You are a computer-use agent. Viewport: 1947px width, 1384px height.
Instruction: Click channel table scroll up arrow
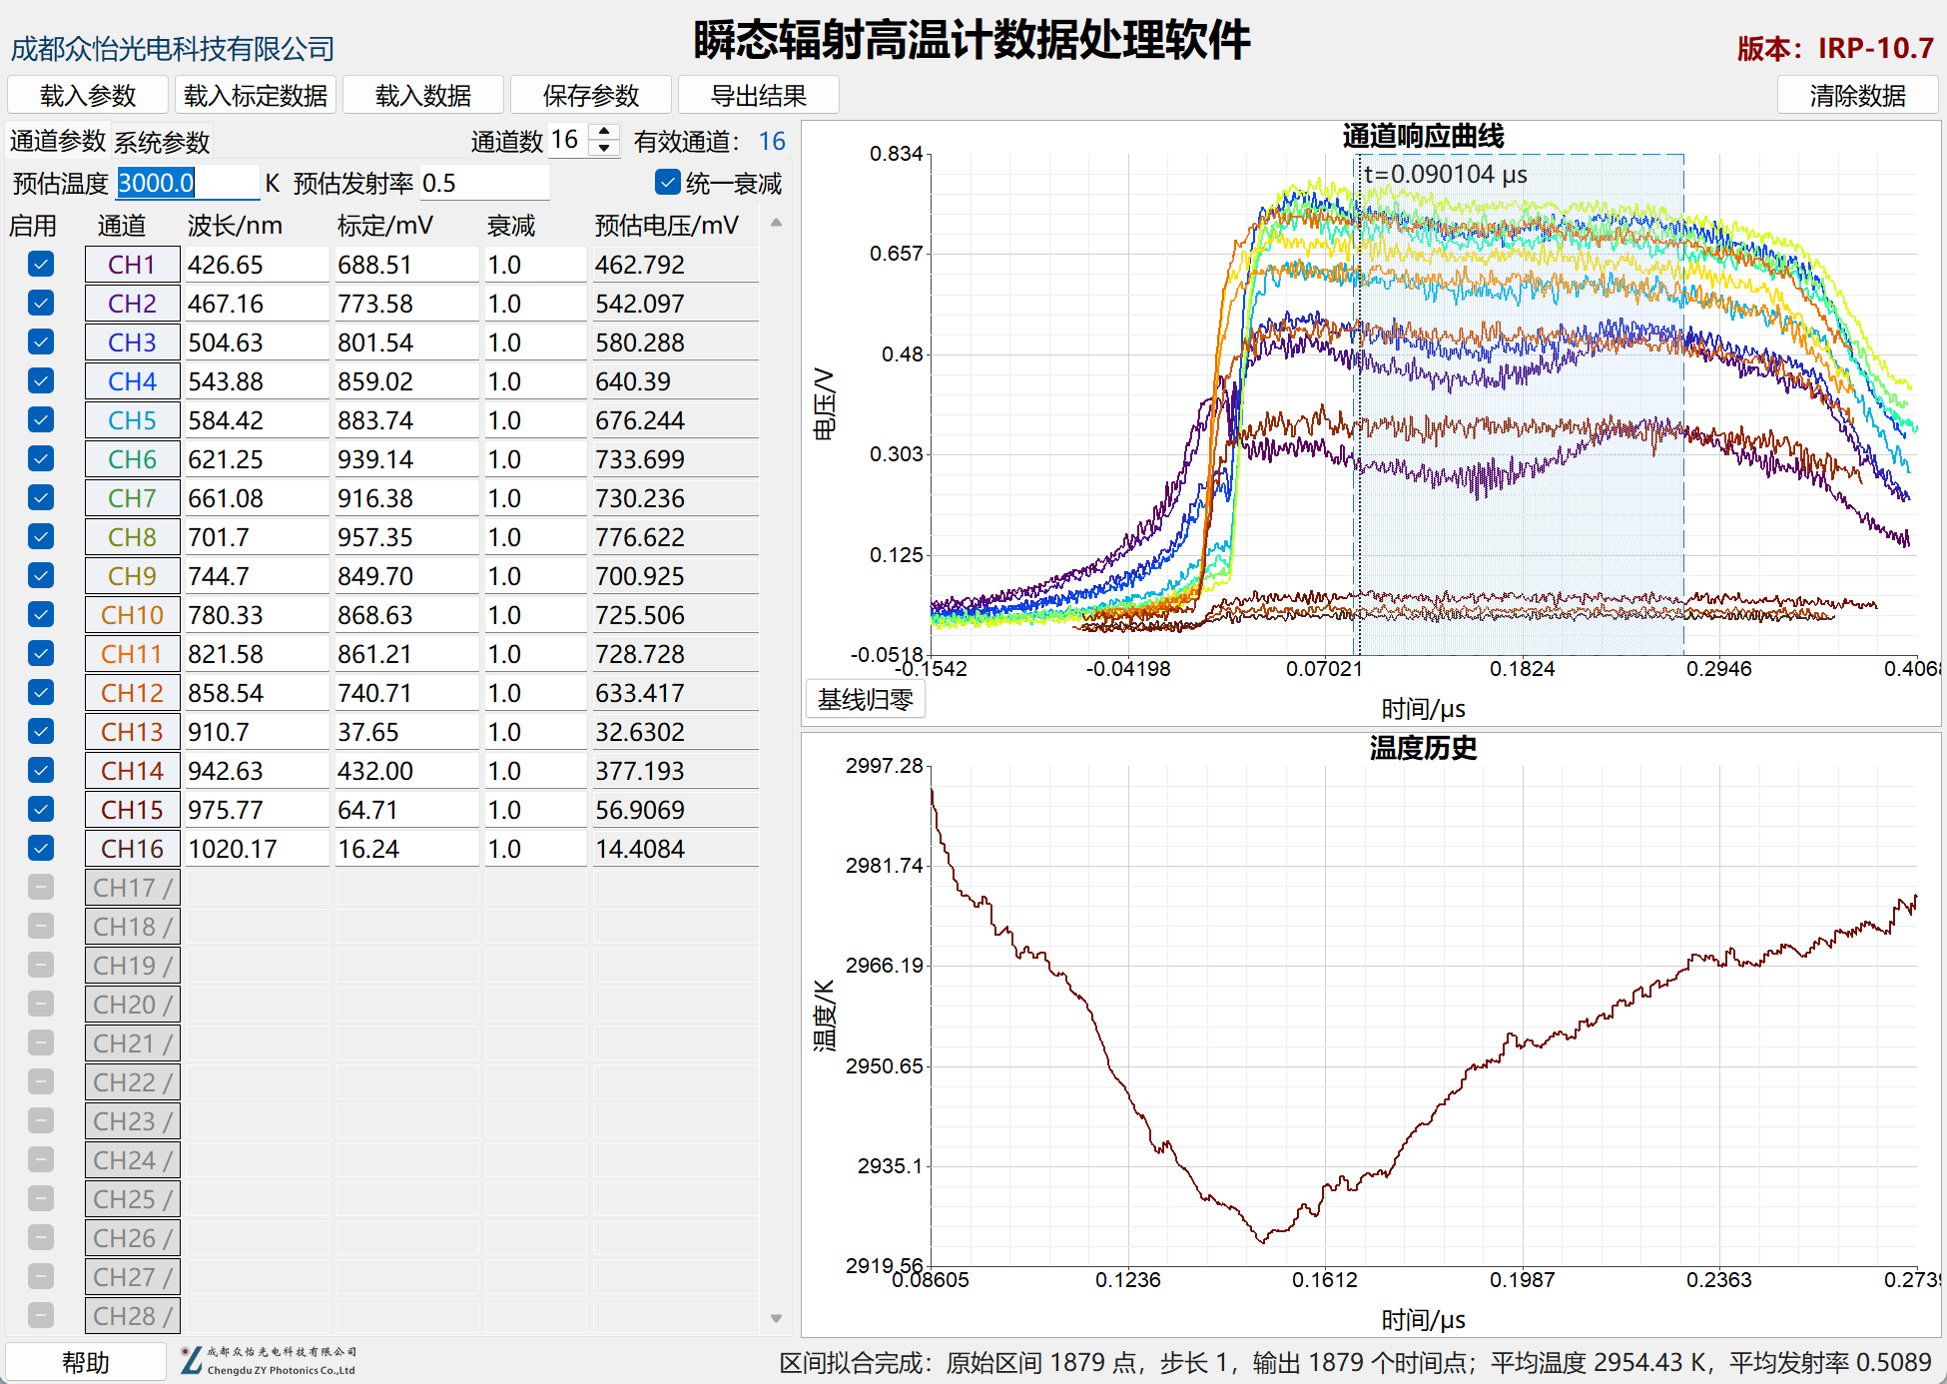point(776,224)
